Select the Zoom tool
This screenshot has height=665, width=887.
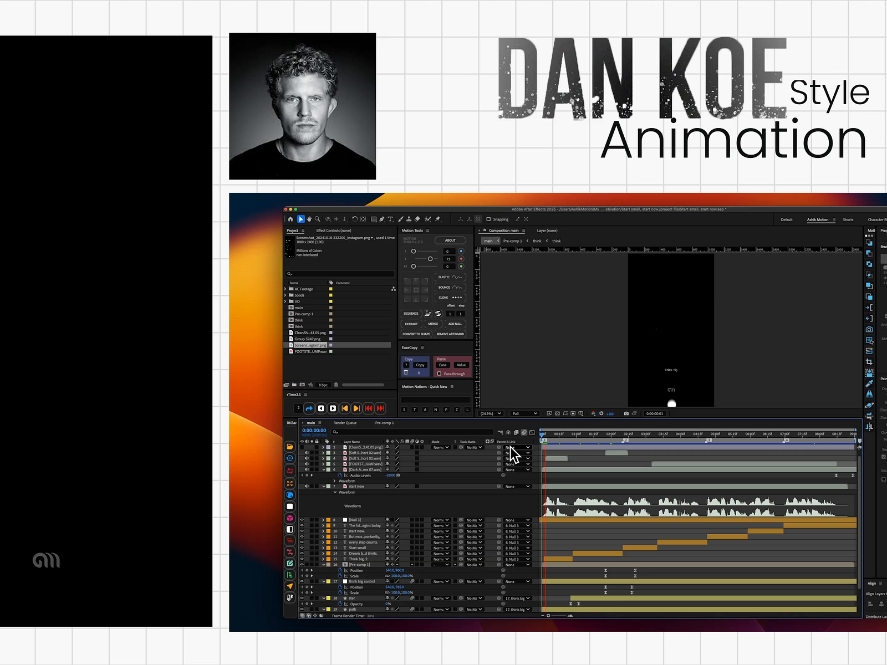pos(317,219)
